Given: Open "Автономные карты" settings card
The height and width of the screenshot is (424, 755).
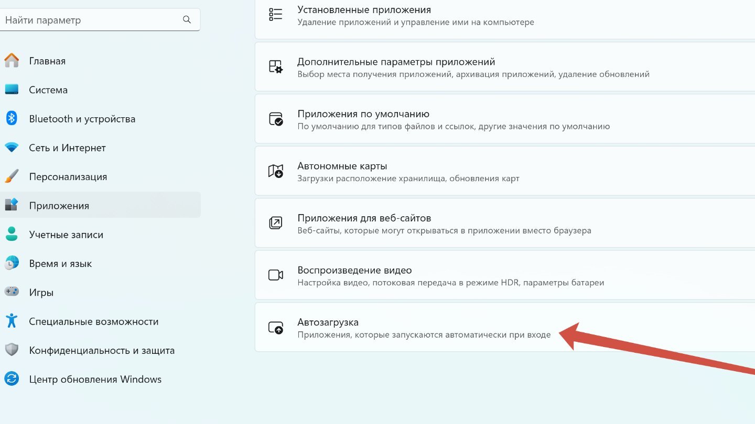Looking at the screenshot, I should (x=505, y=171).
